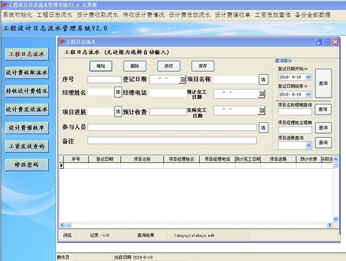The height and width of the screenshot is (261, 346).
Task: Expand the 登记日期结束 date dropdown
Action: point(308,94)
